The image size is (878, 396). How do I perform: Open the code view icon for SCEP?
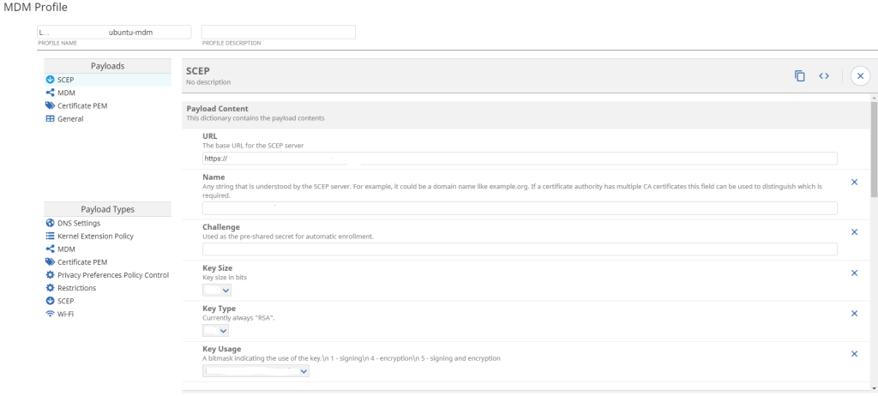pyautogui.click(x=824, y=76)
